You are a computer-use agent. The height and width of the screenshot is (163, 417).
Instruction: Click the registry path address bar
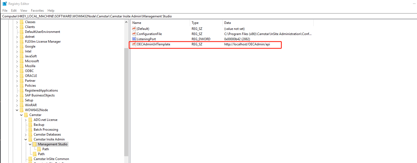[208, 16]
